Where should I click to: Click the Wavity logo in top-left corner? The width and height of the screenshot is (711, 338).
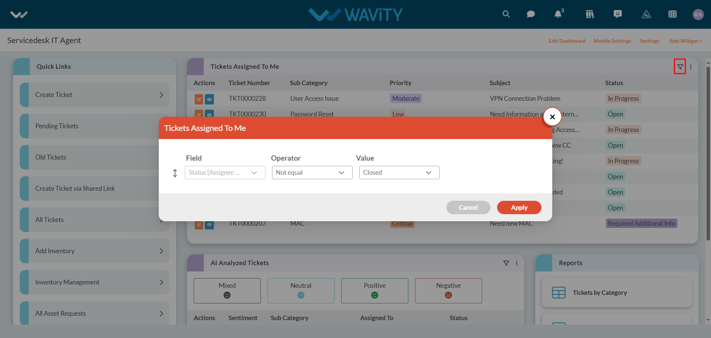(x=19, y=15)
